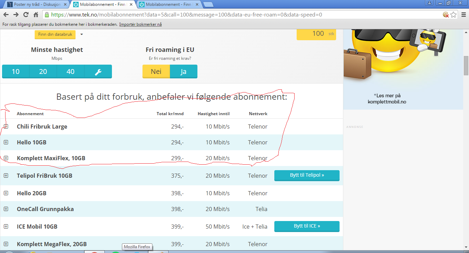Click the green padlock in address bar
This screenshot has height=253, width=469.
tap(47, 15)
